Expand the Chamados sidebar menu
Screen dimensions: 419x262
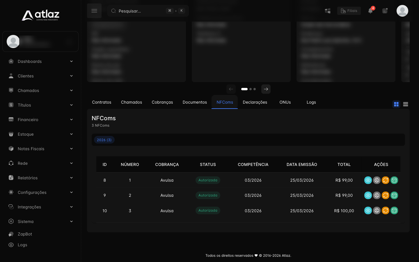point(40,91)
